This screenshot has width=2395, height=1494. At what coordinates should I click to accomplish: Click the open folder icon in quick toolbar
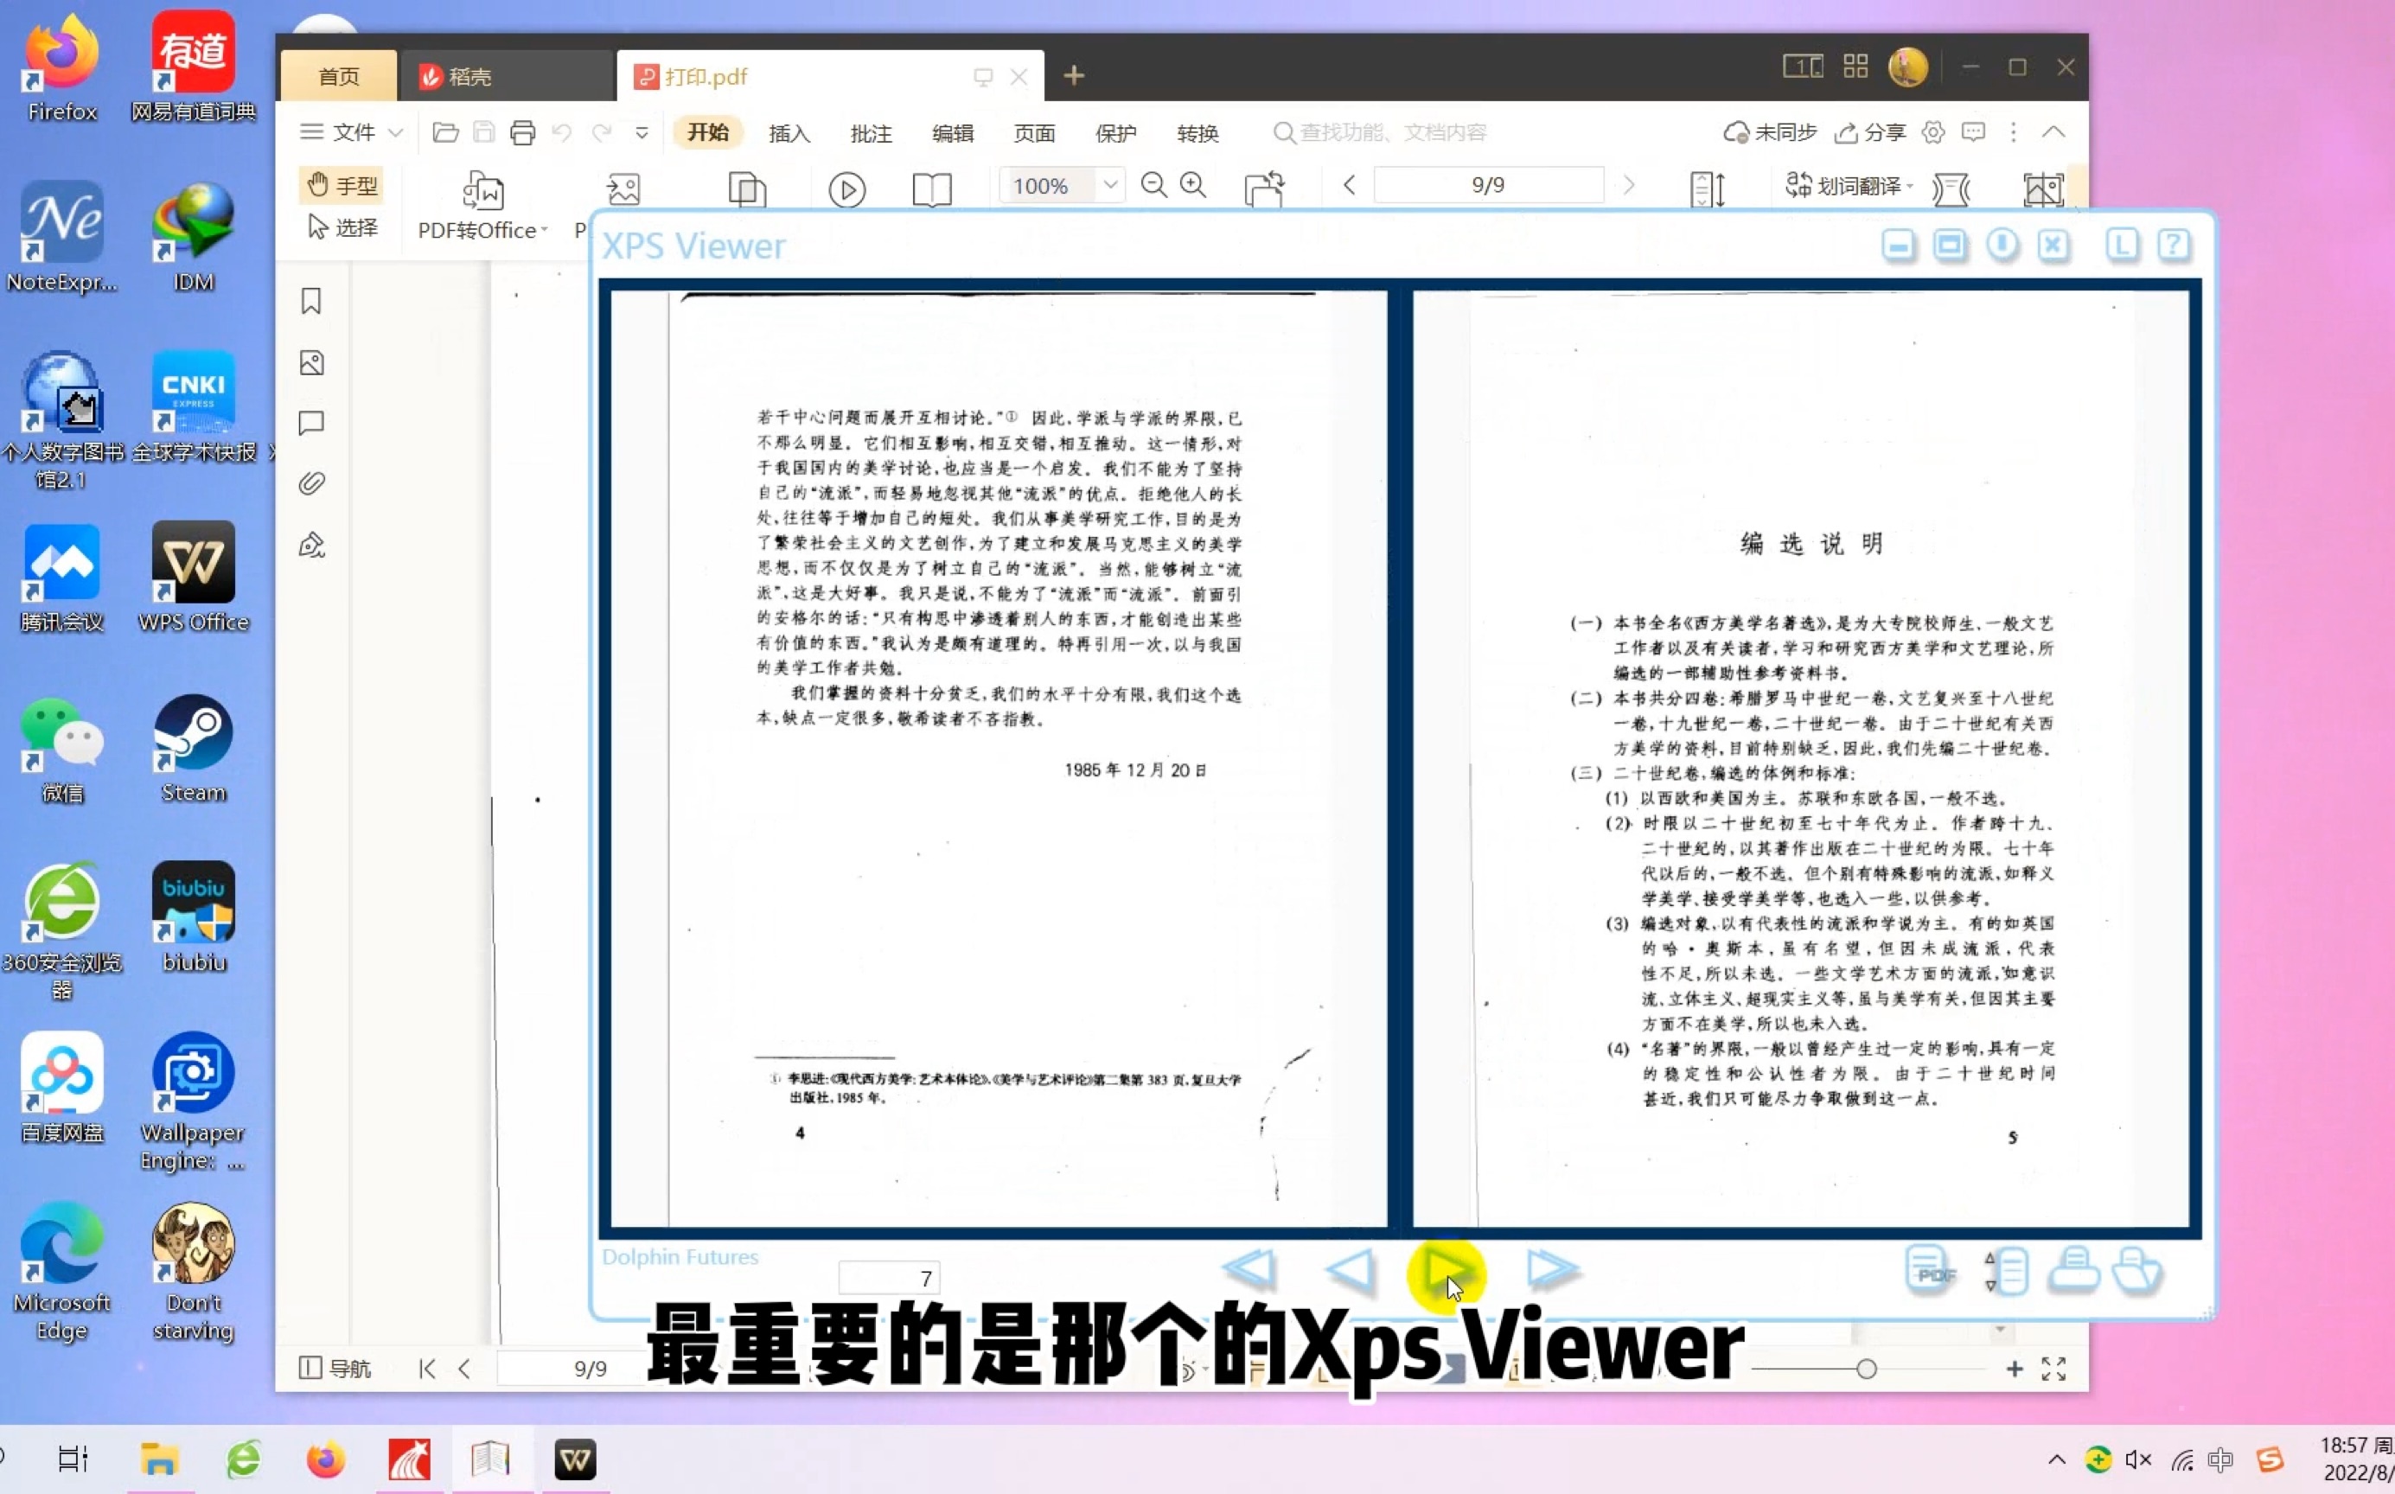tap(445, 131)
